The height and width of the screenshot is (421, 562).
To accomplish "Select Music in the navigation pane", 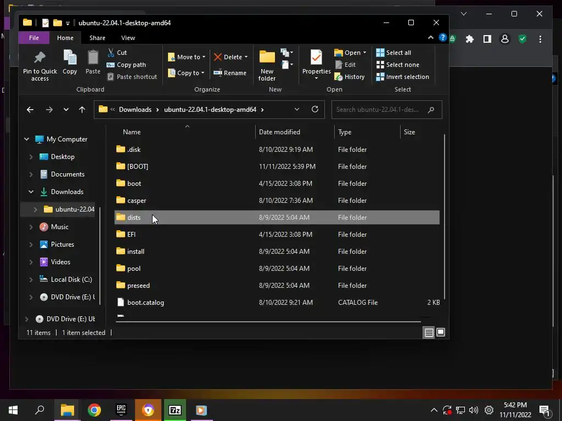I will pyautogui.click(x=59, y=227).
